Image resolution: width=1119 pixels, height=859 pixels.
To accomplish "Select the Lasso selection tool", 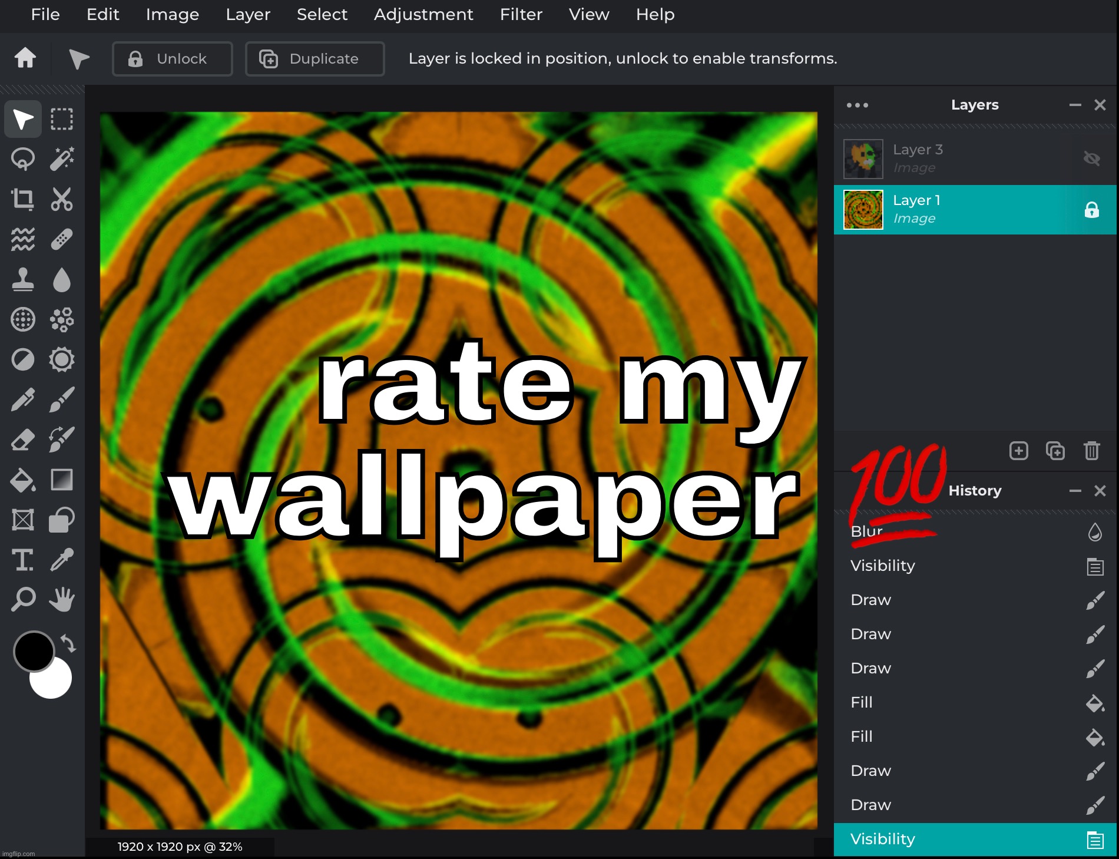I will (x=23, y=159).
